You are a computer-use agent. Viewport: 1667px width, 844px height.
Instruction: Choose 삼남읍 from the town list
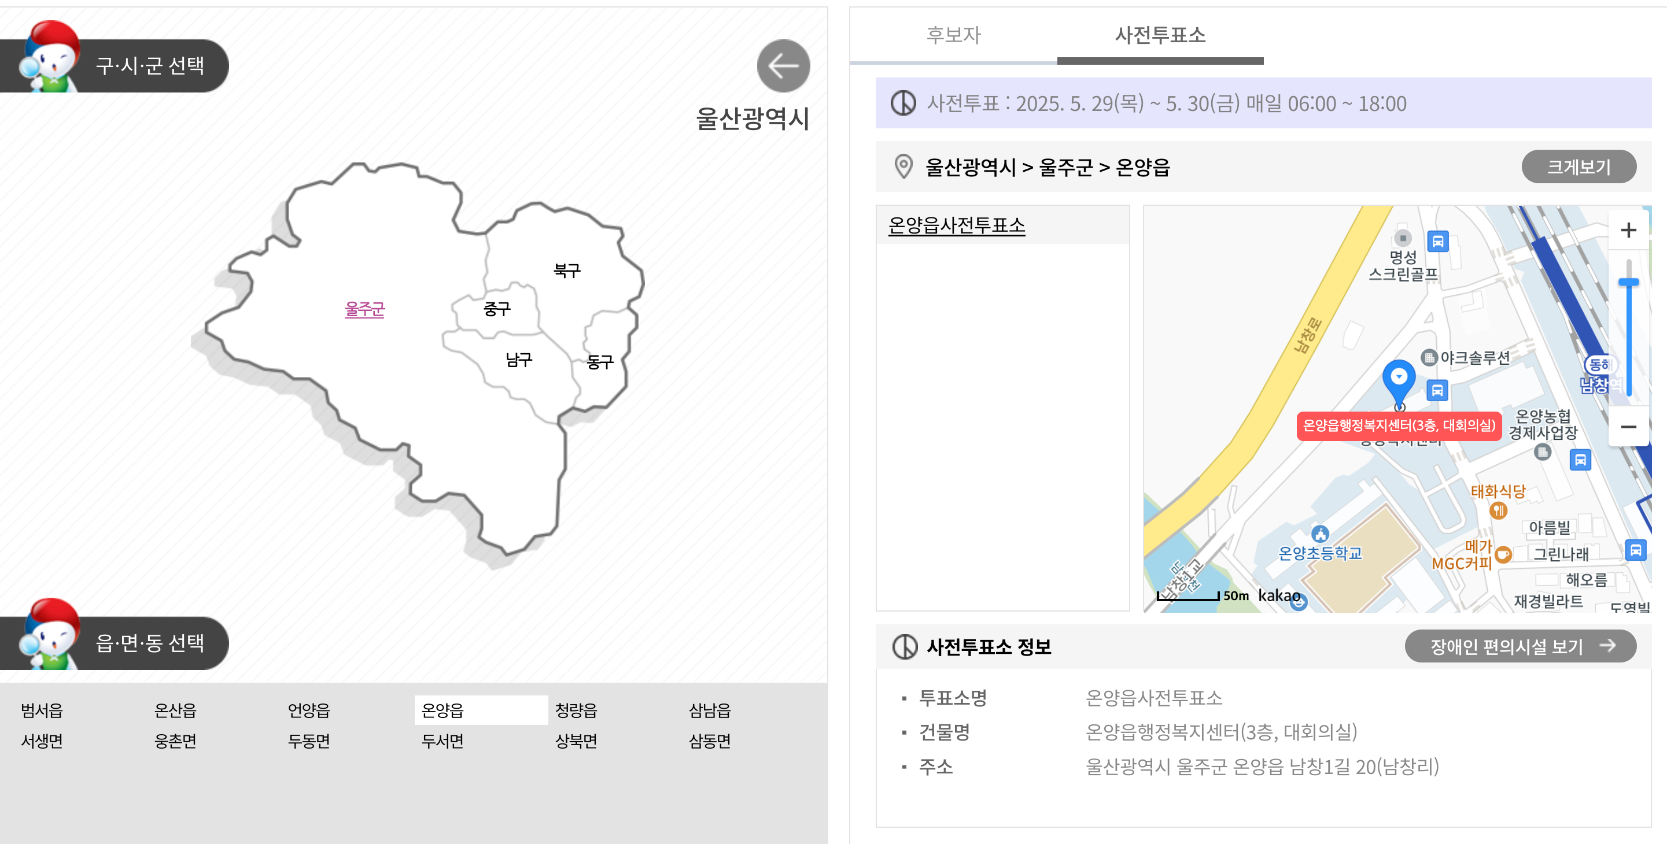point(710,710)
